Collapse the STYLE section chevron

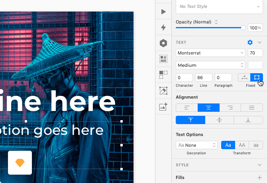(259, 165)
